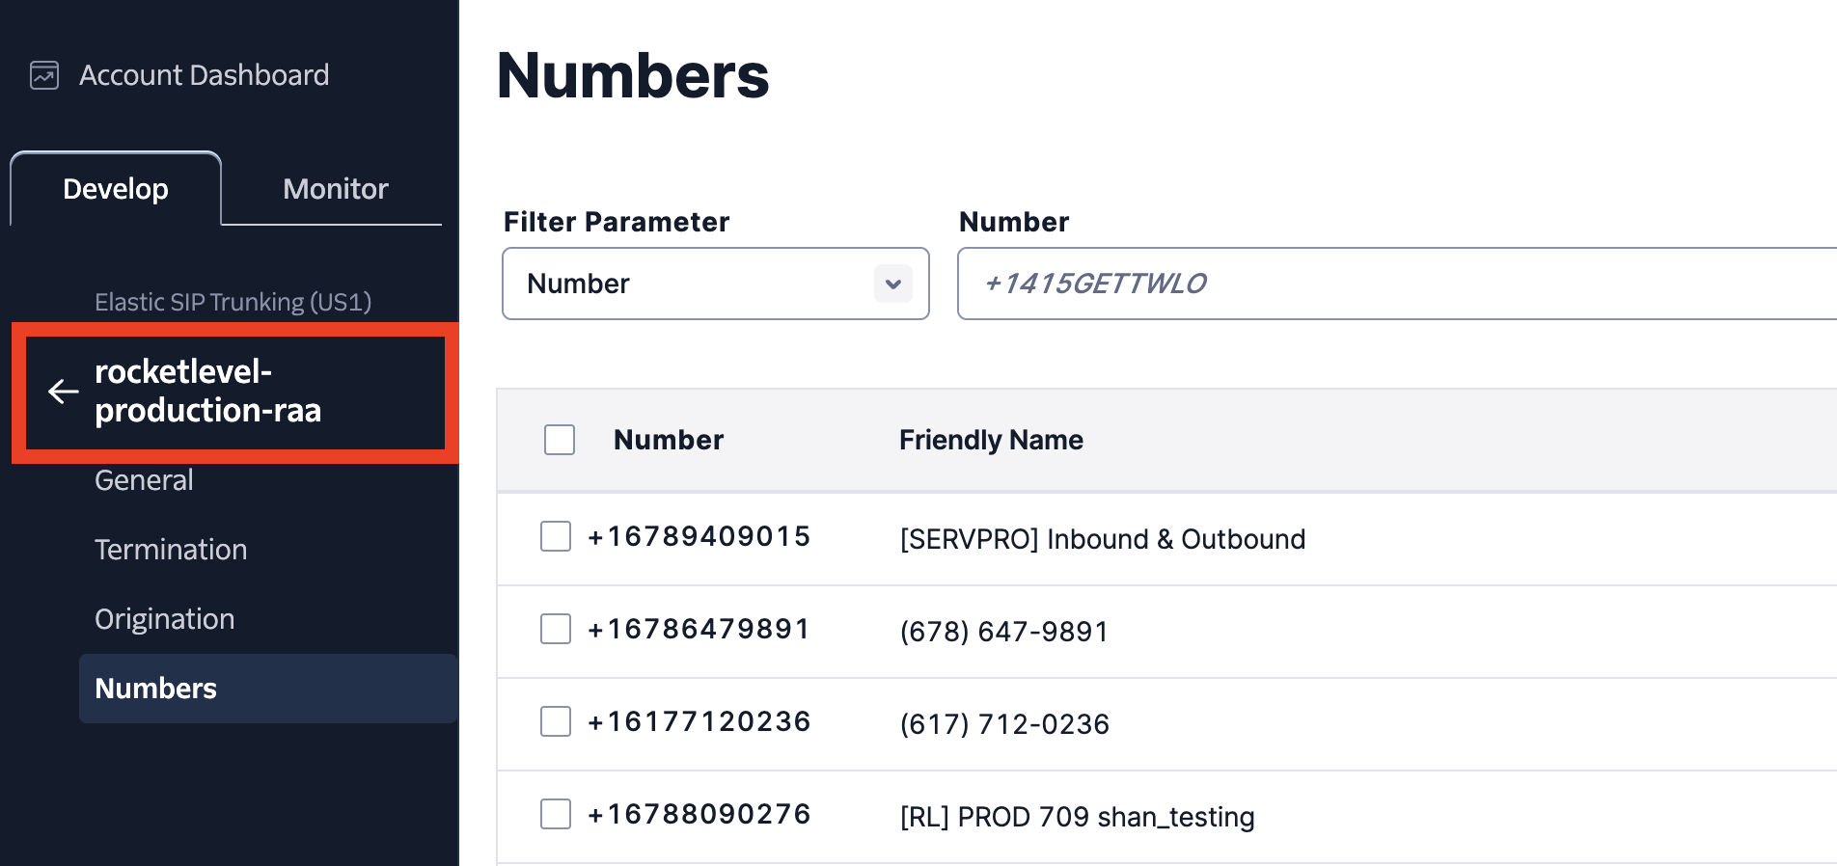Open the Origination section

(x=164, y=619)
